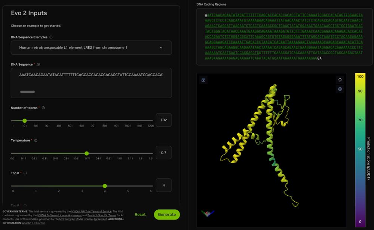This screenshot has width=374, height=230.
Task: Click the Temperature value box showing 0.7
Action: 164,153
